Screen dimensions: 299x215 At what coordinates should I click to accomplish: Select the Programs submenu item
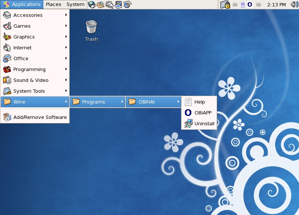tap(97, 102)
